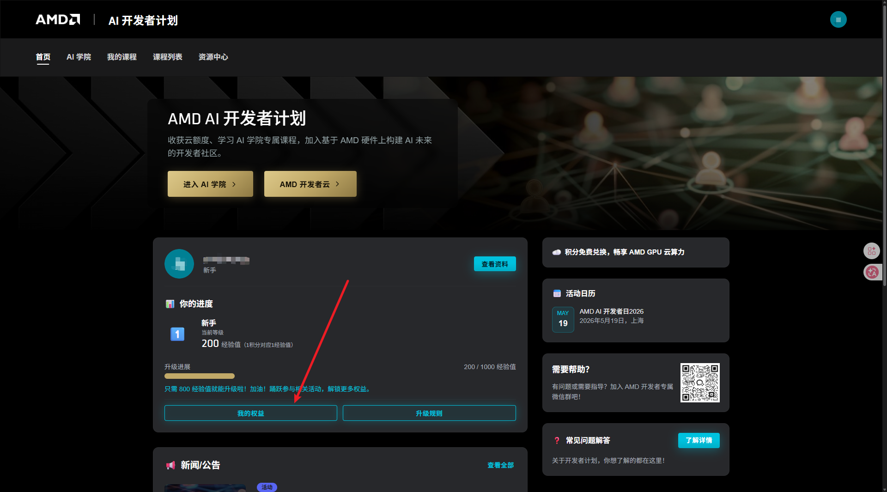
Task: Open the AMD AI 开发者日2026 event
Action: pyautogui.click(x=612, y=311)
